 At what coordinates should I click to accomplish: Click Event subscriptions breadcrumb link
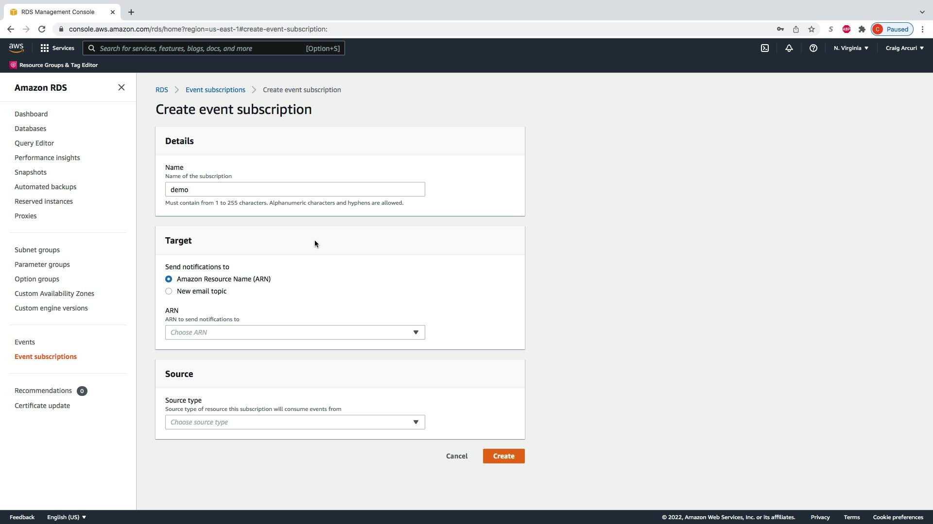215,90
